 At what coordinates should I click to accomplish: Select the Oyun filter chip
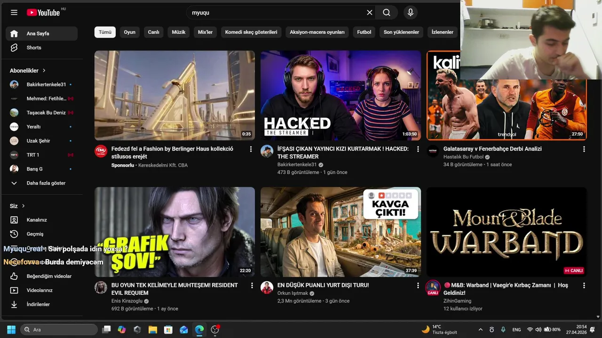click(x=130, y=32)
